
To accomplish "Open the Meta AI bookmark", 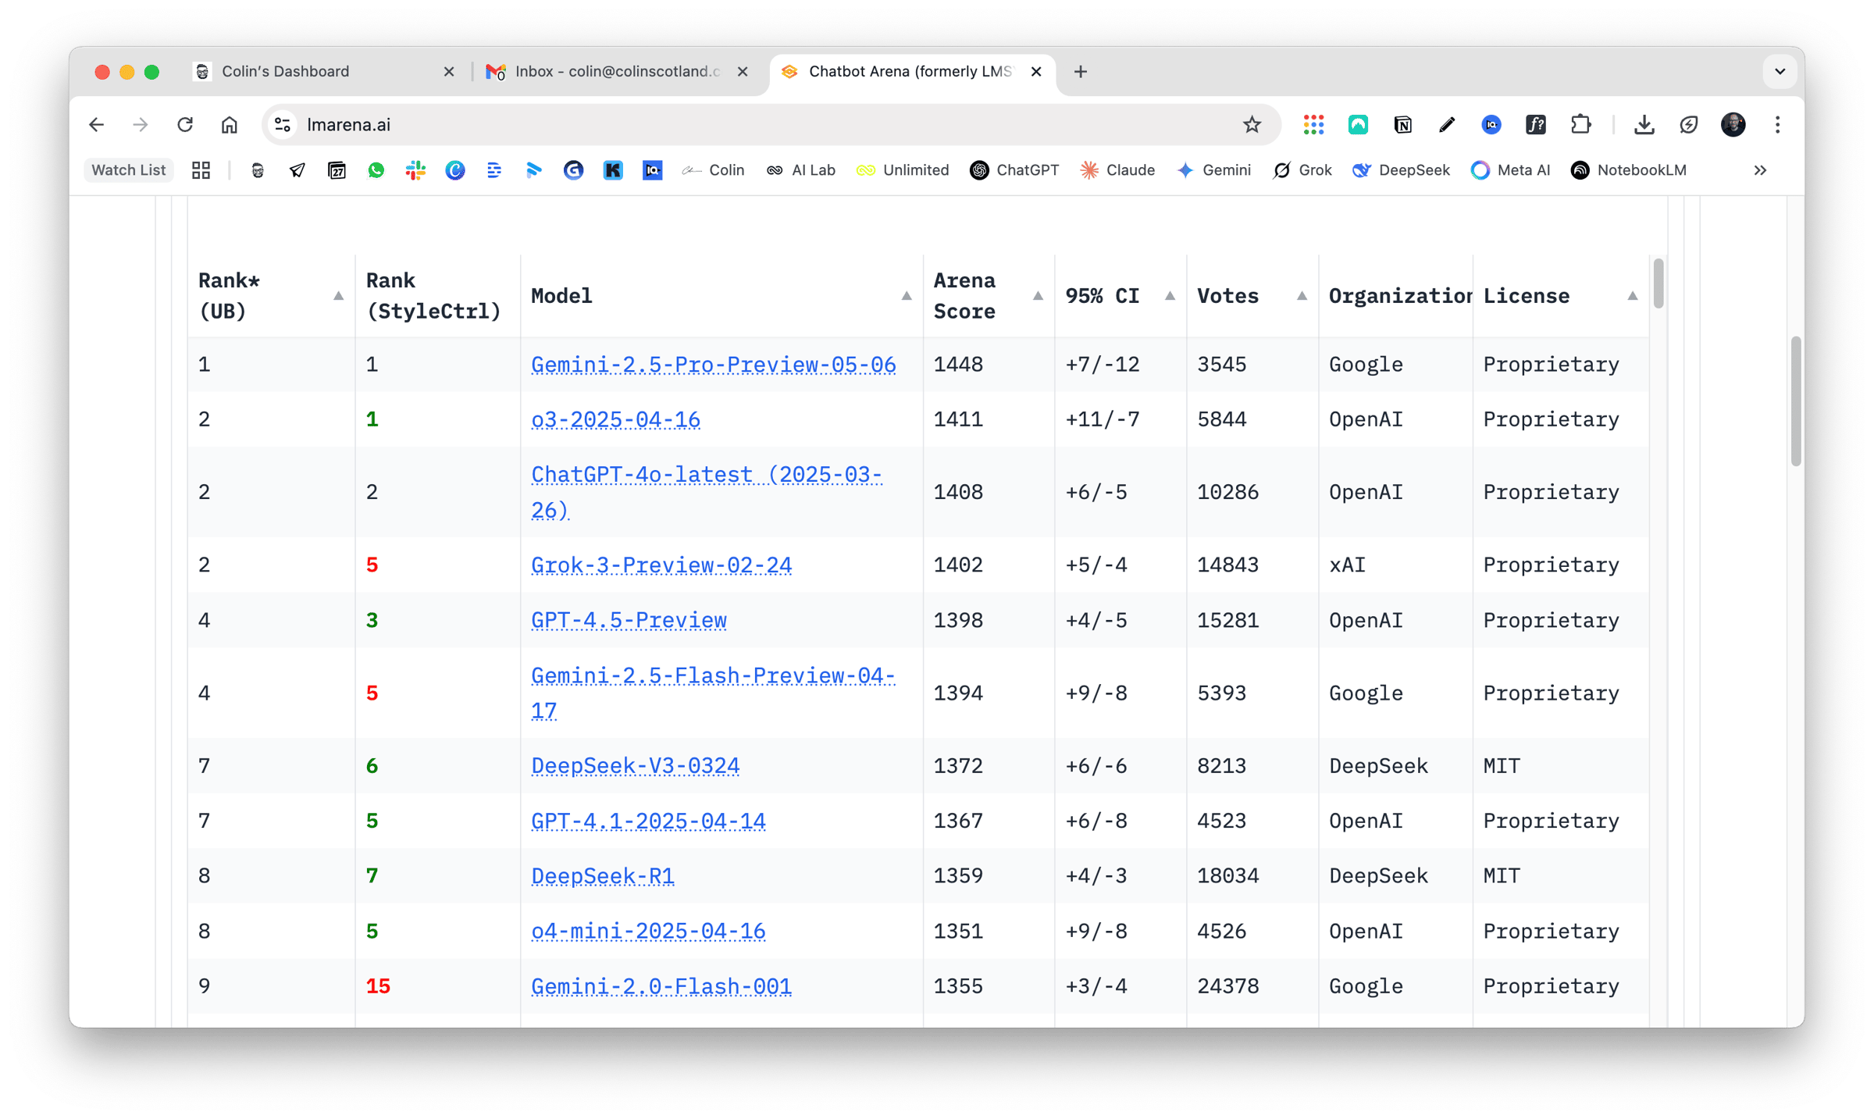I will click(1510, 170).
